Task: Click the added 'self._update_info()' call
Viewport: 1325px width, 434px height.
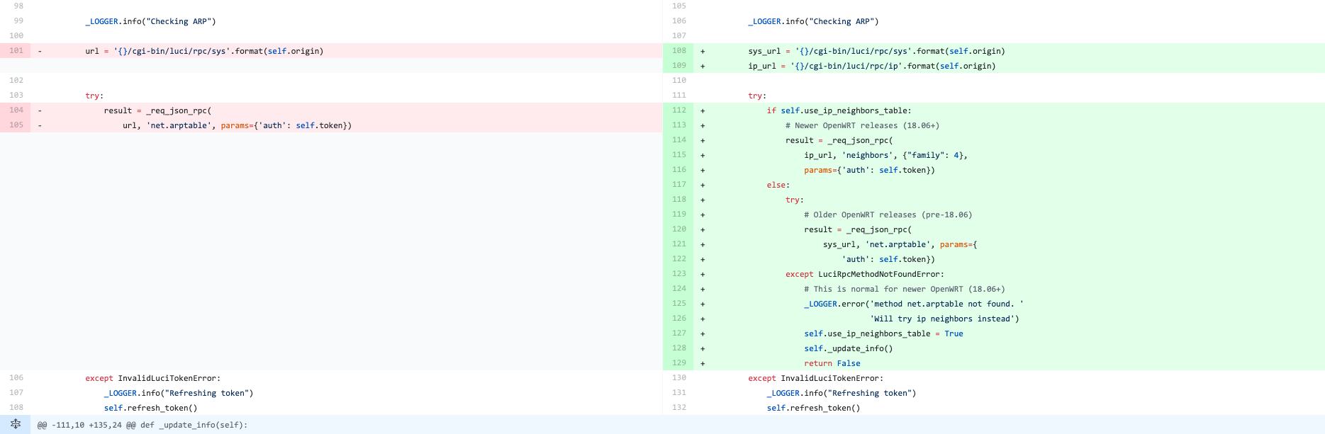Action: click(x=848, y=348)
